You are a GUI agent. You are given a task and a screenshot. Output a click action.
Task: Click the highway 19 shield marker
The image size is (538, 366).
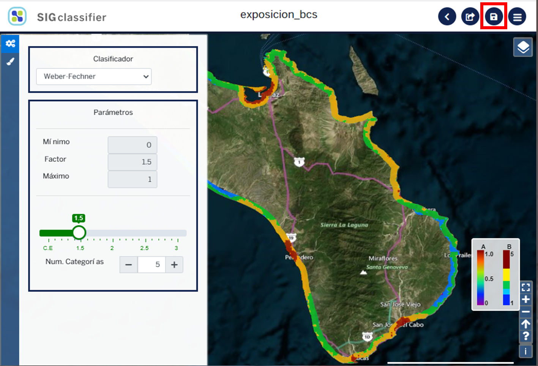tap(291, 238)
